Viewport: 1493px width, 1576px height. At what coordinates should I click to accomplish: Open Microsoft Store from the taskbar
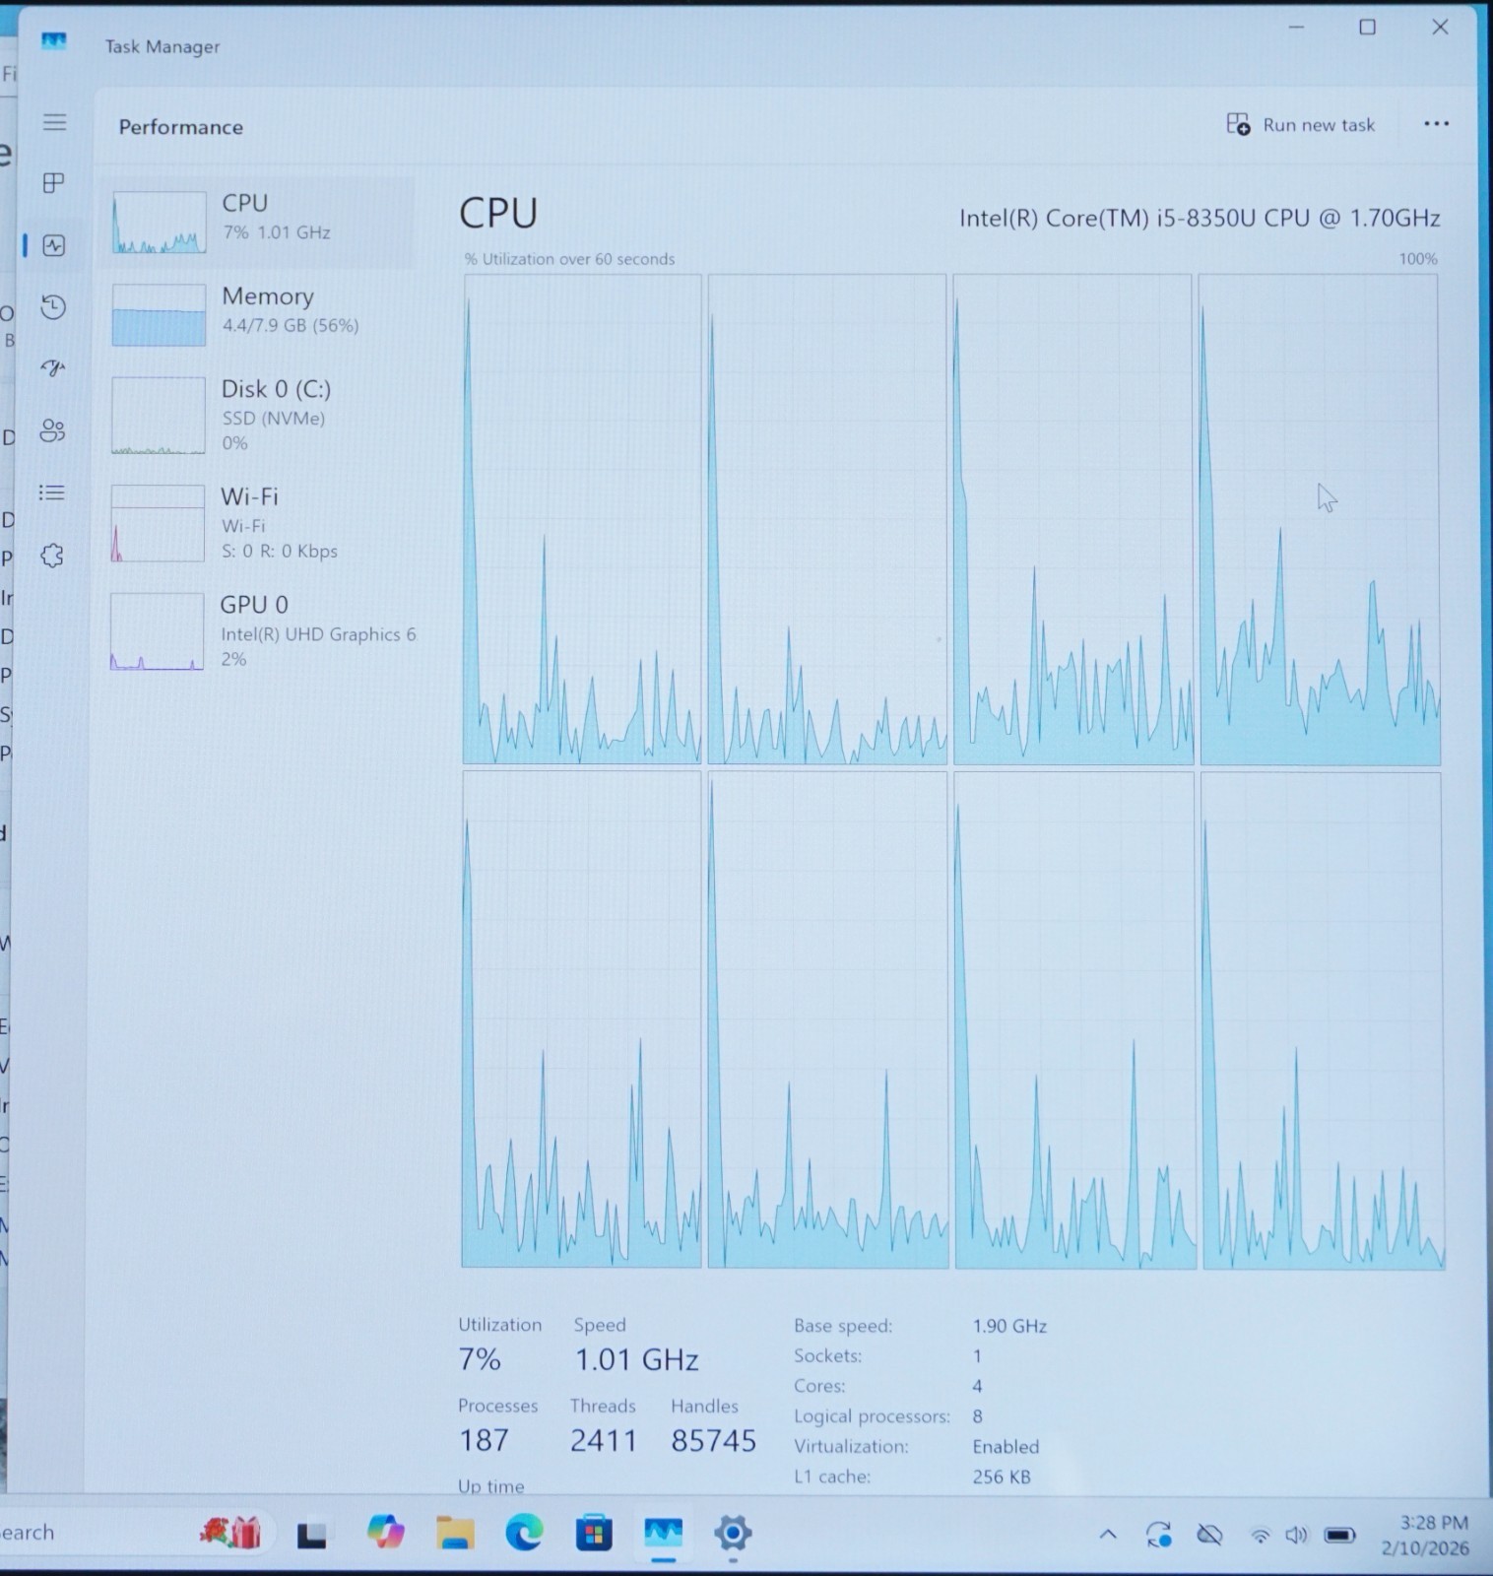tap(594, 1534)
